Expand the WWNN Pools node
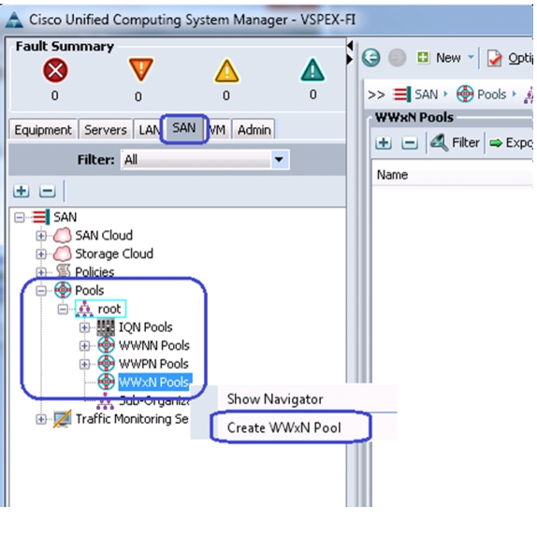537x536 pixels. [x=84, y=346]
